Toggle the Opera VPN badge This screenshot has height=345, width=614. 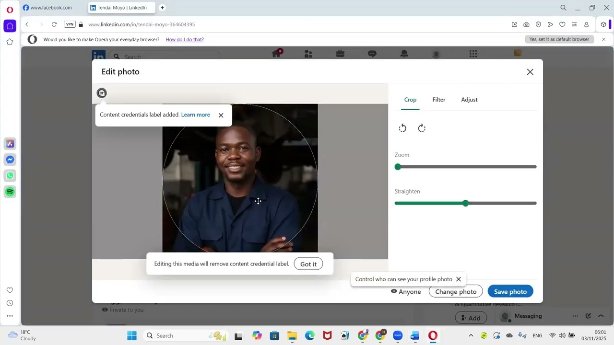tap(70, 24)
